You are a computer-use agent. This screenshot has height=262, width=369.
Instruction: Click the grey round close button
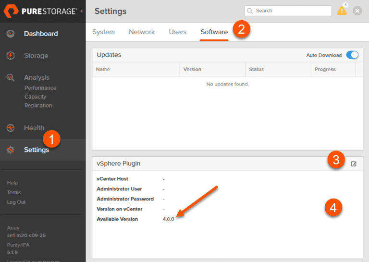click(x=357, y=11)
